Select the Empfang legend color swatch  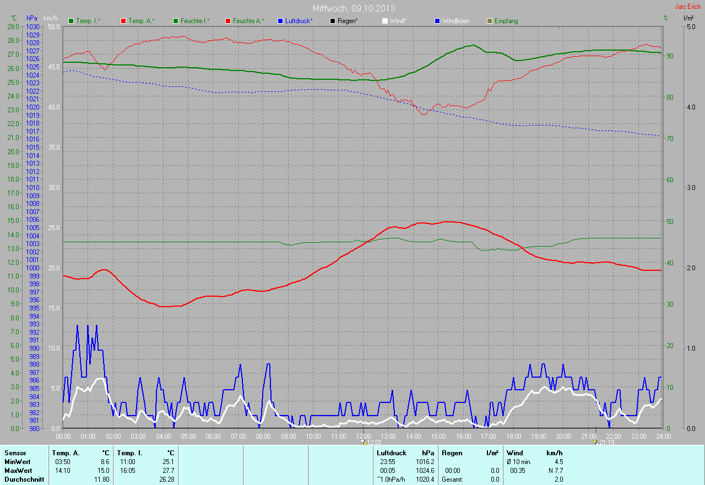[490, 21]
